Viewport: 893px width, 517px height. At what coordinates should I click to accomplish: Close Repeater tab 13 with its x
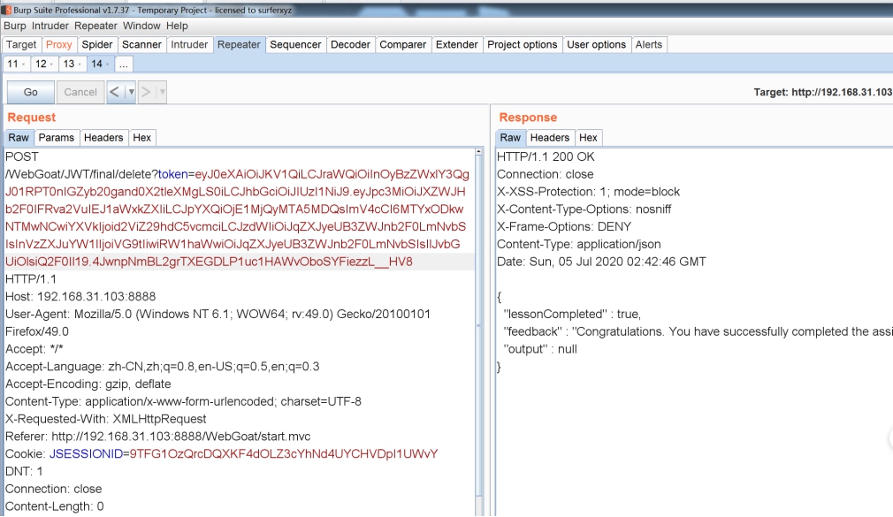click(x=80, y=65)
